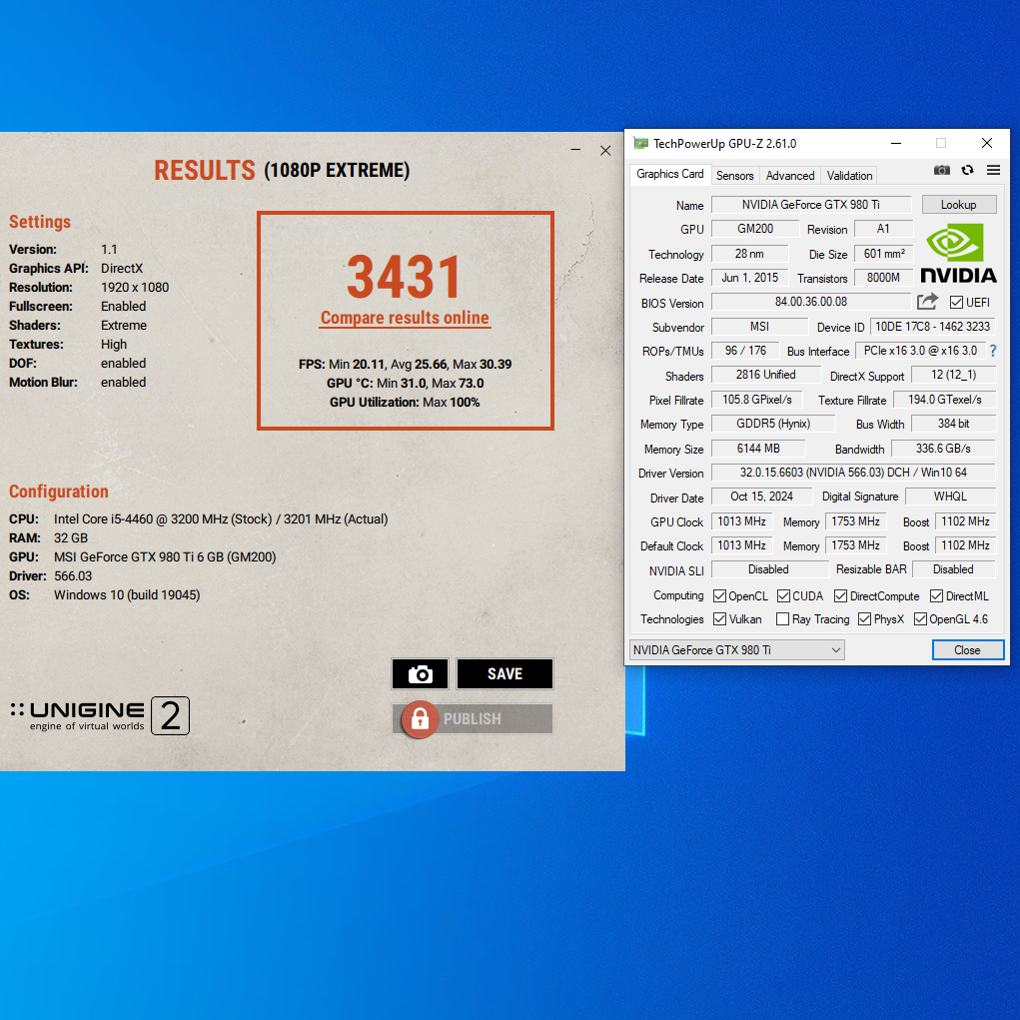Toggle the Ray Tracing checkbox
This screenshot has height=1020, width=1020.
783,618
